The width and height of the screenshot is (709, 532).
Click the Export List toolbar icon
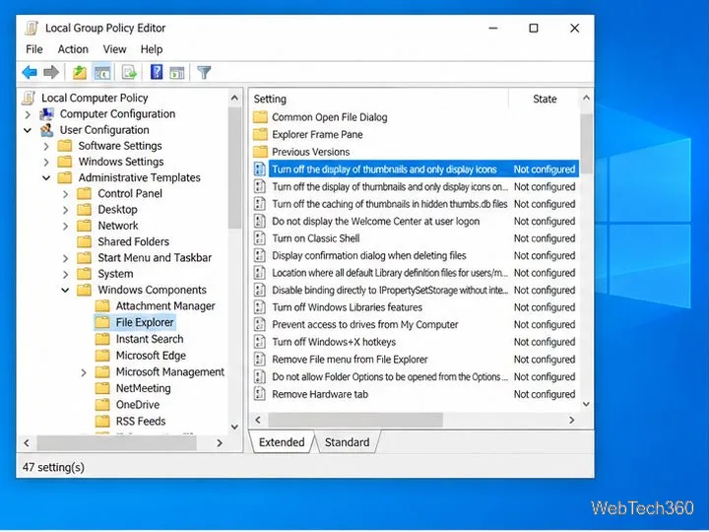[129, 72]
